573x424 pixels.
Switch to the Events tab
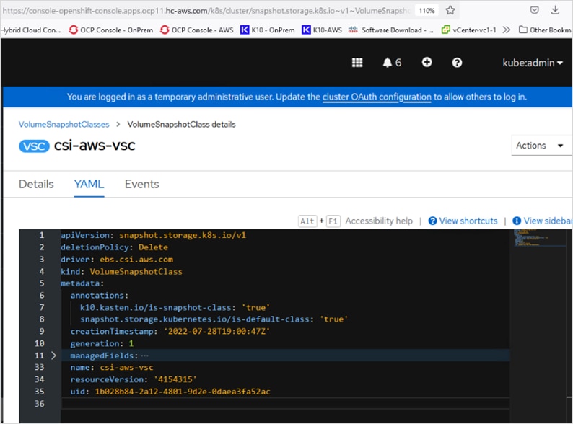[141, 184]
